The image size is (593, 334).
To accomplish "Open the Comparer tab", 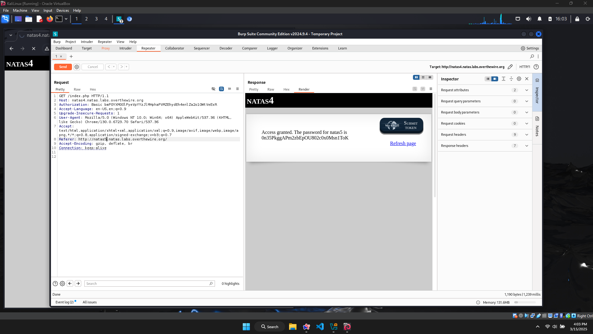I will 250,48.
